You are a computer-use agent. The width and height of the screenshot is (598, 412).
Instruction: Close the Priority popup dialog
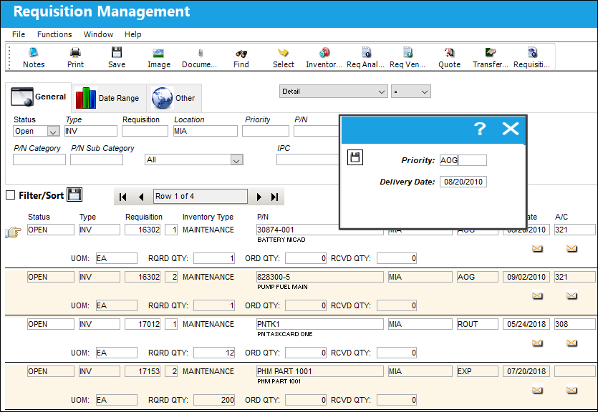tap(511, 129)
